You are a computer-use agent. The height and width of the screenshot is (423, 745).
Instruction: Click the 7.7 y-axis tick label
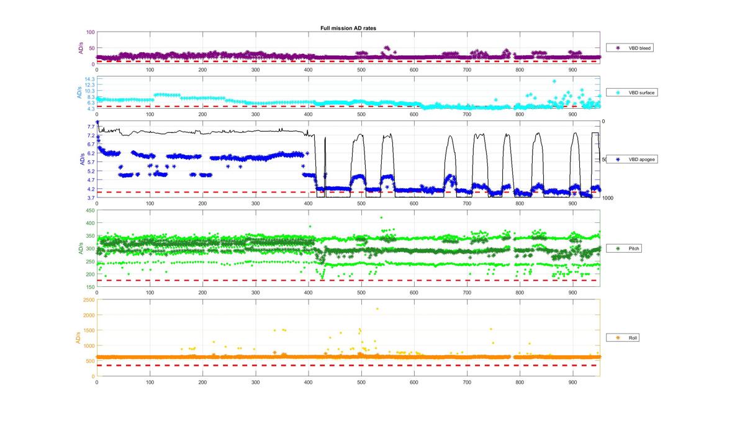tap(91, 127)
